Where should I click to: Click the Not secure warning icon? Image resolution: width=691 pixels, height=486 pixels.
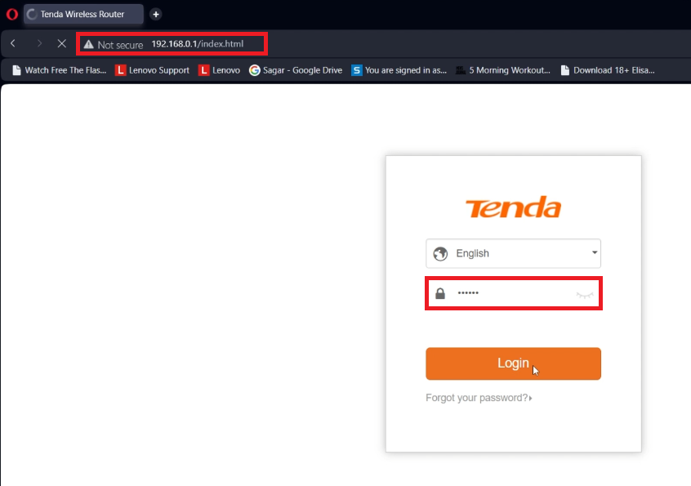point(89,44)
